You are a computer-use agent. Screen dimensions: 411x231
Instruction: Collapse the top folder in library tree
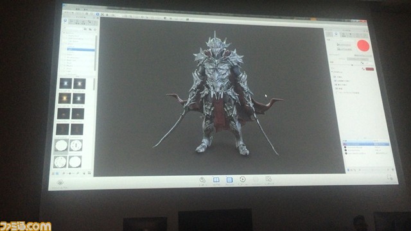[x=64, y=33]
